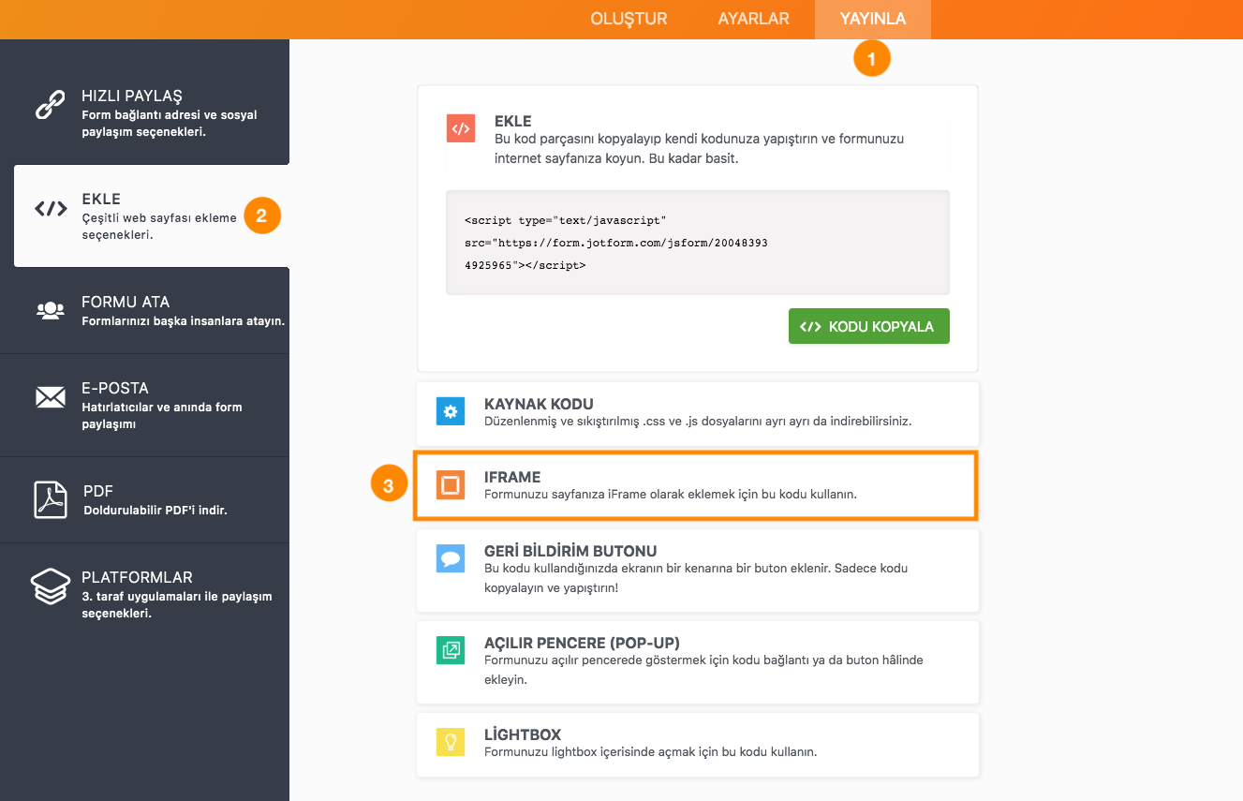Image resolution: width=1243 pixels, height=801 pixels.
Task: Click the stacked layers Platformlar icon
Action: [51, 586]
